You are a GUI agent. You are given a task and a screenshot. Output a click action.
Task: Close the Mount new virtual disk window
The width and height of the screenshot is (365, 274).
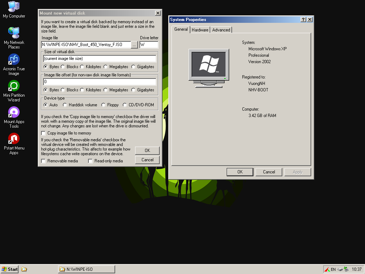point(158,13)
